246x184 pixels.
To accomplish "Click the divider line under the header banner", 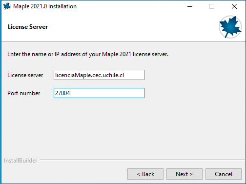I will click(x=123, y=42).
